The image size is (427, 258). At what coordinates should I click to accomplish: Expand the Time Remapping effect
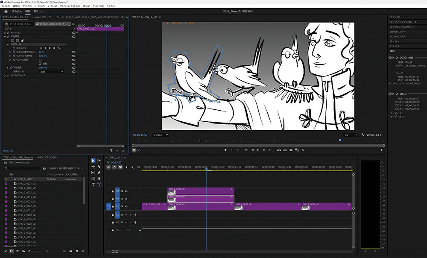(x=5, y=75)
